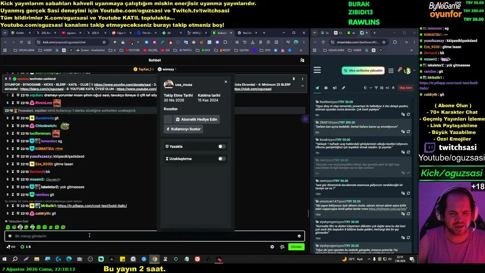Open the emoji picker in message box

299,236
